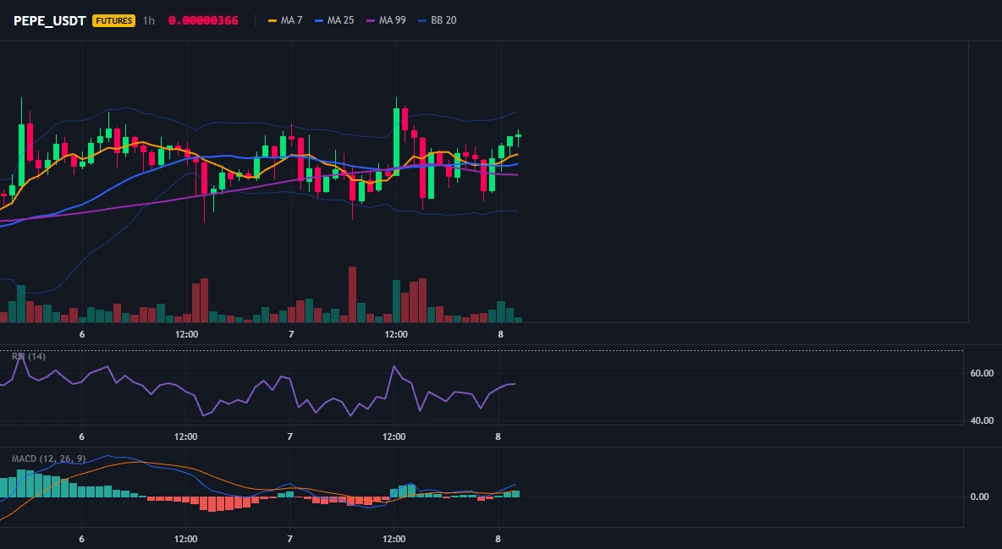Click second 12:00 label under price chart
This screenshot has height=549, width=1002.
396,334
